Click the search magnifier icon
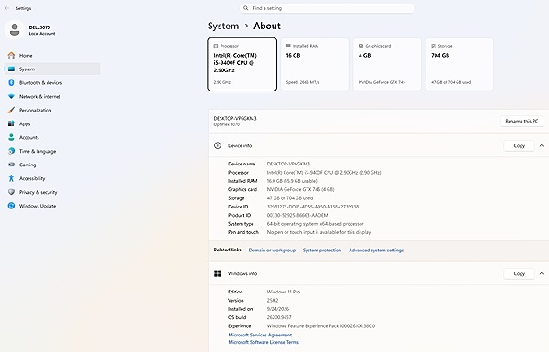This screenshot has height=352, width=549. click(x=246, y=8)
